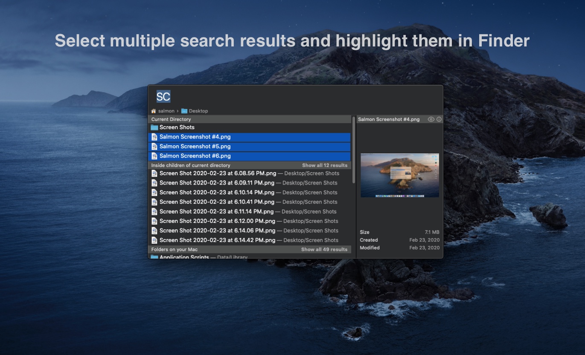Click the Screen Shots folder icon

point(154,127)
